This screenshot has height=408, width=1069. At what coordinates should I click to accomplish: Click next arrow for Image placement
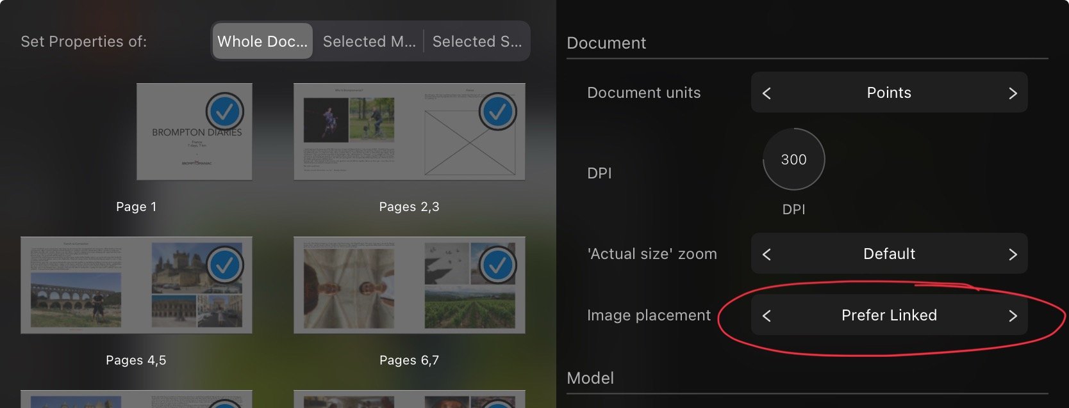tap(1013, 315)
